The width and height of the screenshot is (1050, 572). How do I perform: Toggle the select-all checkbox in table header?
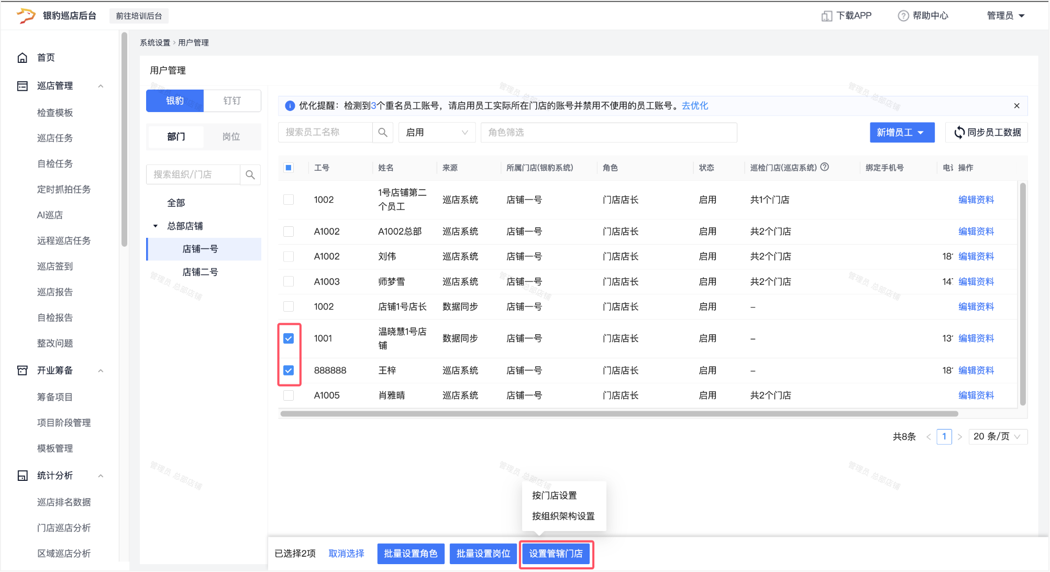click(289, 168)
